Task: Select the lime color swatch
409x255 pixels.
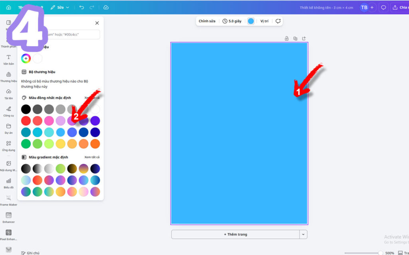Action: (x=49, y=143)
